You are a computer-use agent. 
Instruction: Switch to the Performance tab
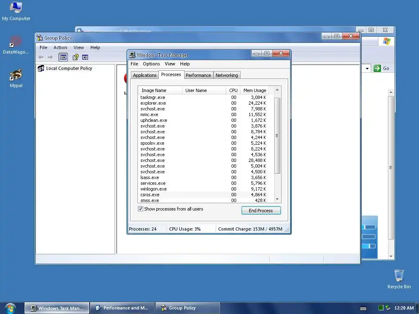click(198, 75)
